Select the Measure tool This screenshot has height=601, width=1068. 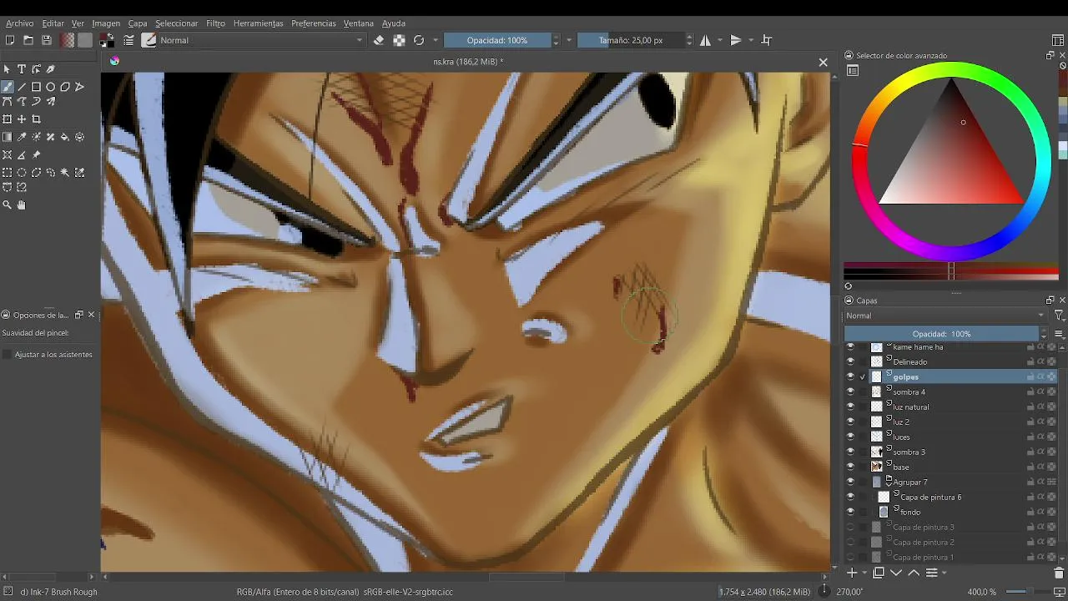point(22,154)
